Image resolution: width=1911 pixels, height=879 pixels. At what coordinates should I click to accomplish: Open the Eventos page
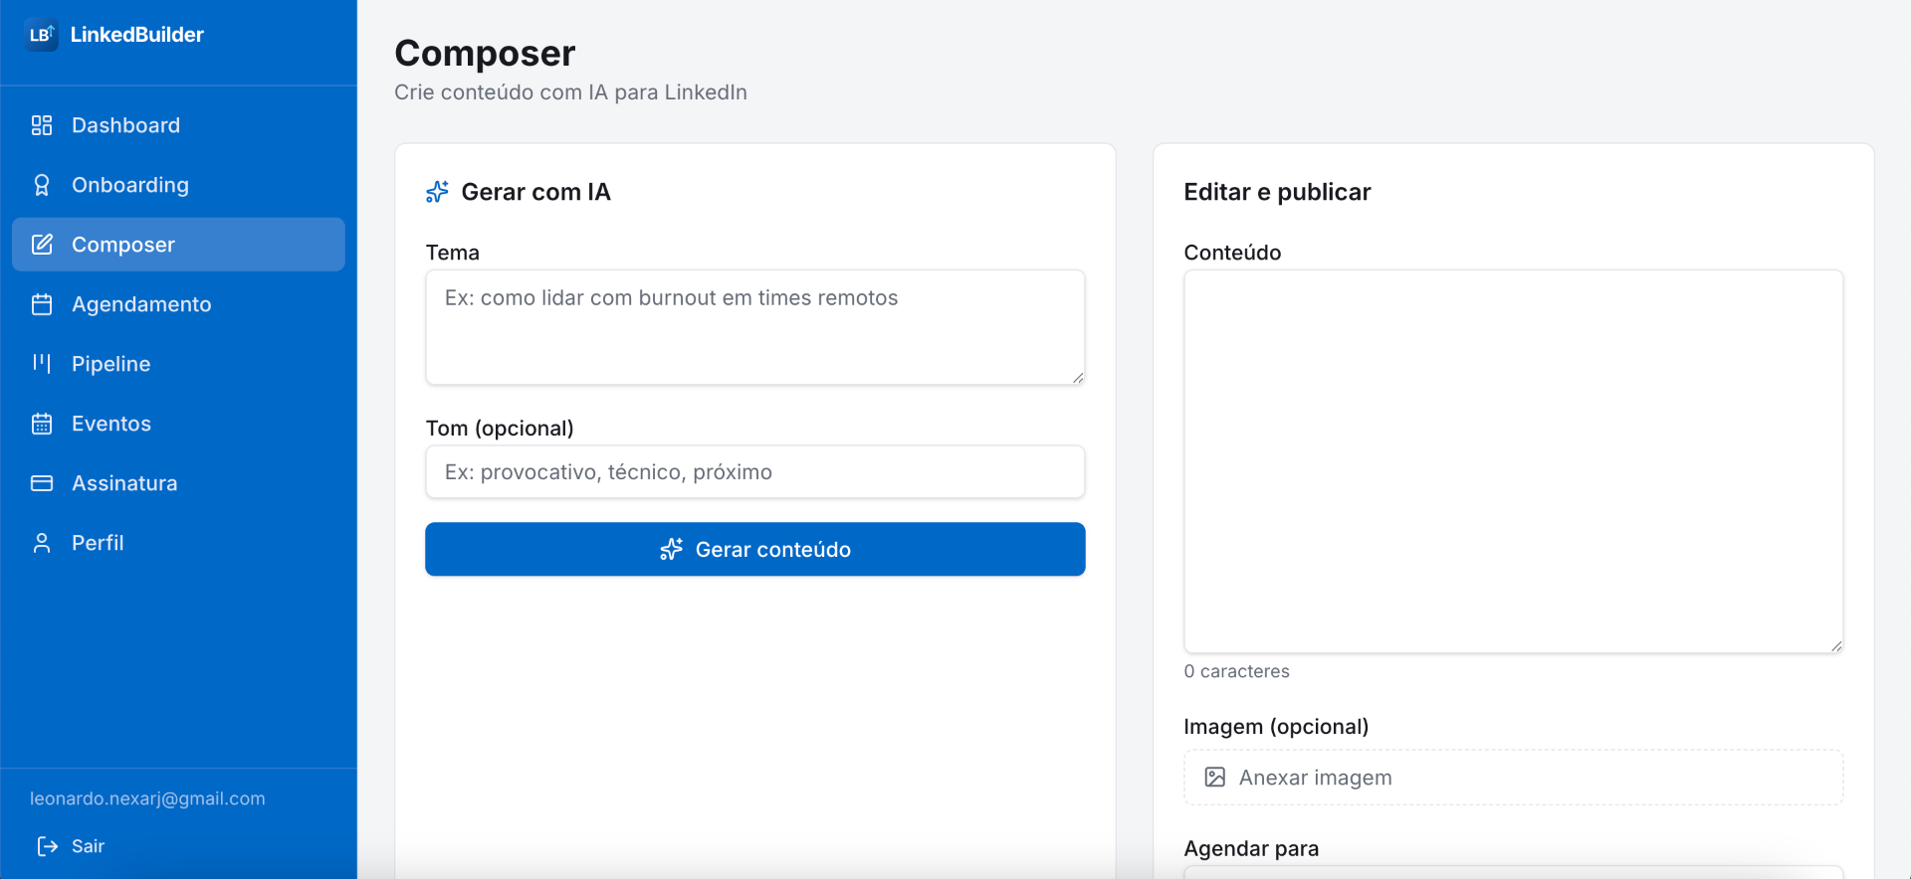tap(178, 424)
